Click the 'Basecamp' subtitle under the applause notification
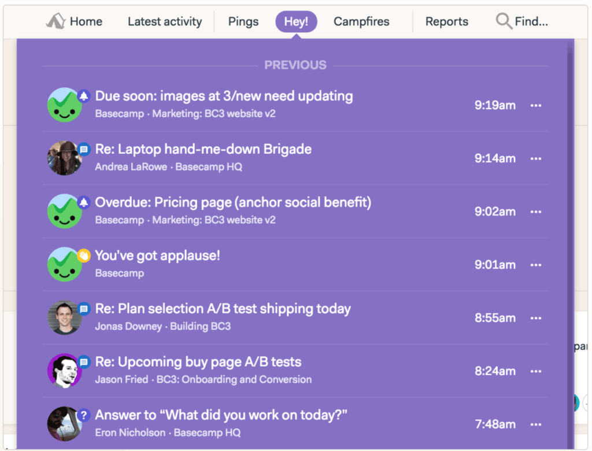This screenshot has height=451, width=592. point(119,273)
